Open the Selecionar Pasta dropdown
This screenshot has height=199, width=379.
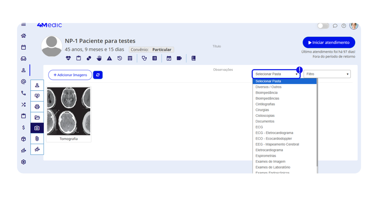[x=276, y=74]
